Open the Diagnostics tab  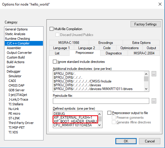coord(114,53)
